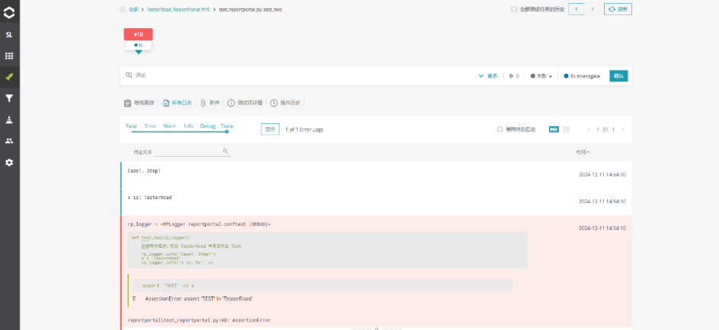This screenshot has height=330, width=719.
Task: Click the ReportPortal logo in the sidebar
Action: coord(9,13)
